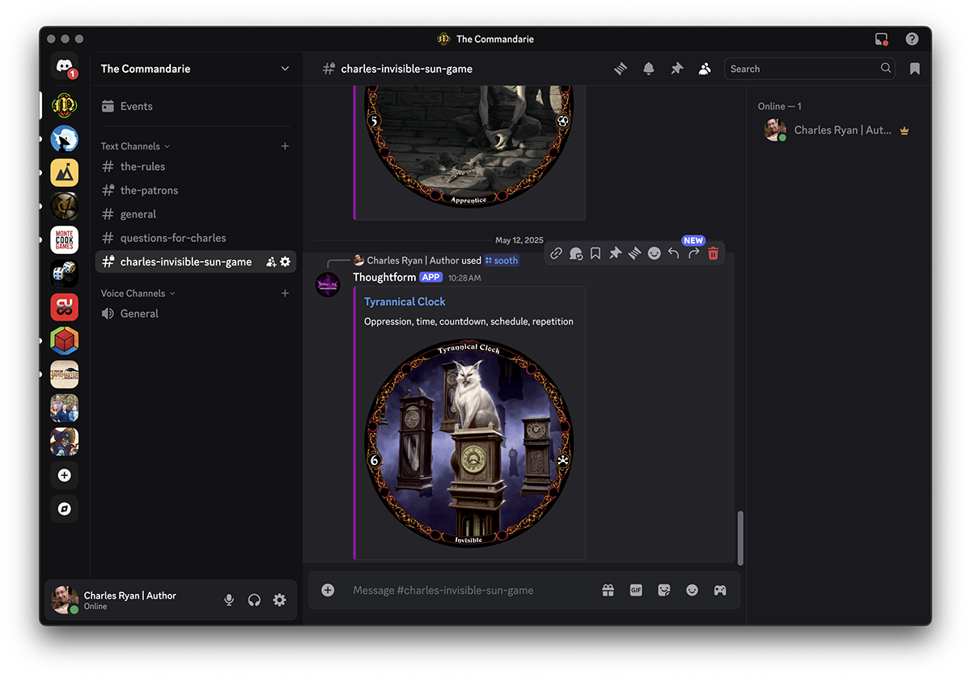Collapse the Text Channels category
Screen dimensions: 971x678
tap(135, 146)
